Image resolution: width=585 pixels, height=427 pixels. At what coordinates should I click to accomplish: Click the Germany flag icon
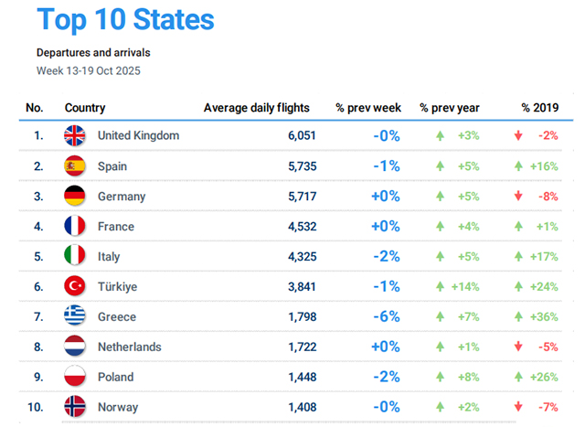75,197
